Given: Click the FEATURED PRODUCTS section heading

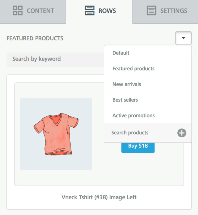Looking at the screenshot, I should click(35, 38).
